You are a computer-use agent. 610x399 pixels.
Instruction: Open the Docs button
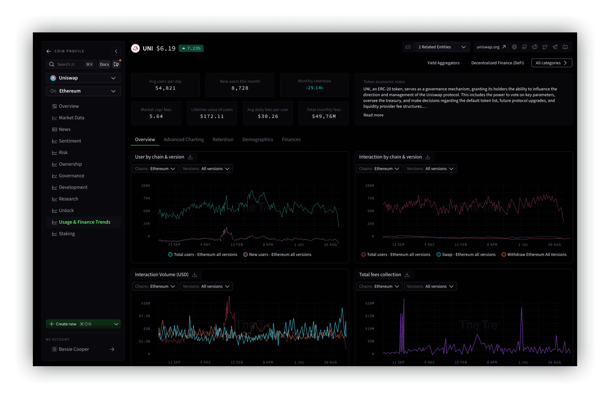[x=104, y=64]
